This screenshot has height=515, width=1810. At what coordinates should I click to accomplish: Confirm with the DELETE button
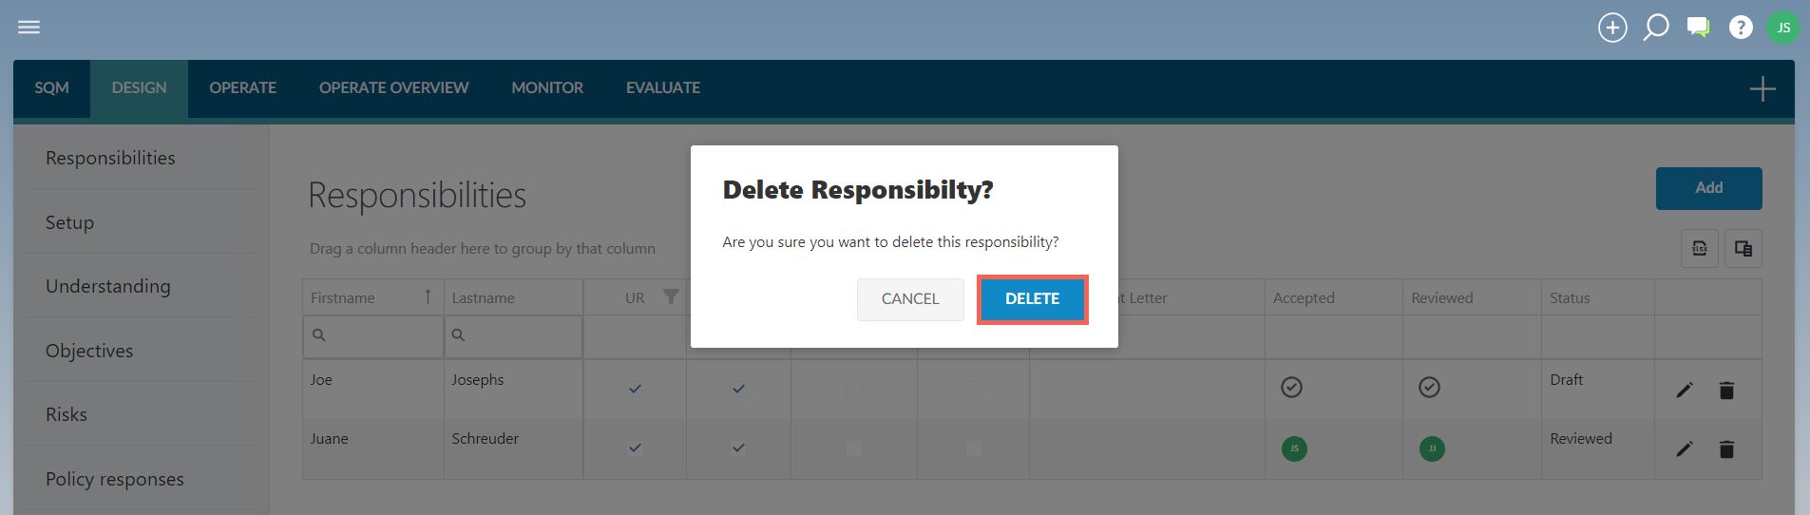tap(1032, 299)
